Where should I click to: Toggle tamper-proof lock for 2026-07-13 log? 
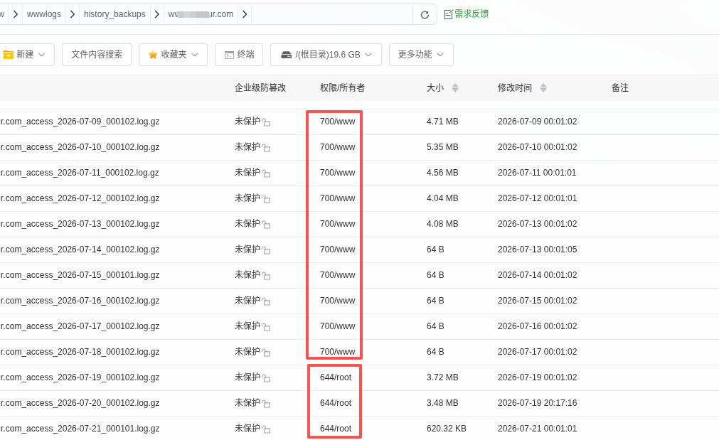click(266, 225)
